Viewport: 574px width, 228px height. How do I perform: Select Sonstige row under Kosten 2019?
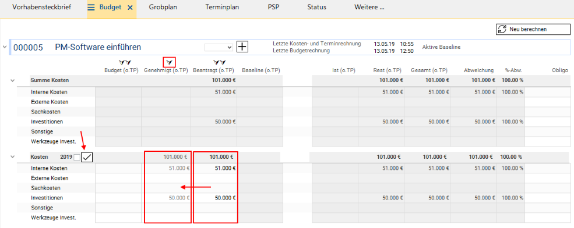click(x=43, y=208)
